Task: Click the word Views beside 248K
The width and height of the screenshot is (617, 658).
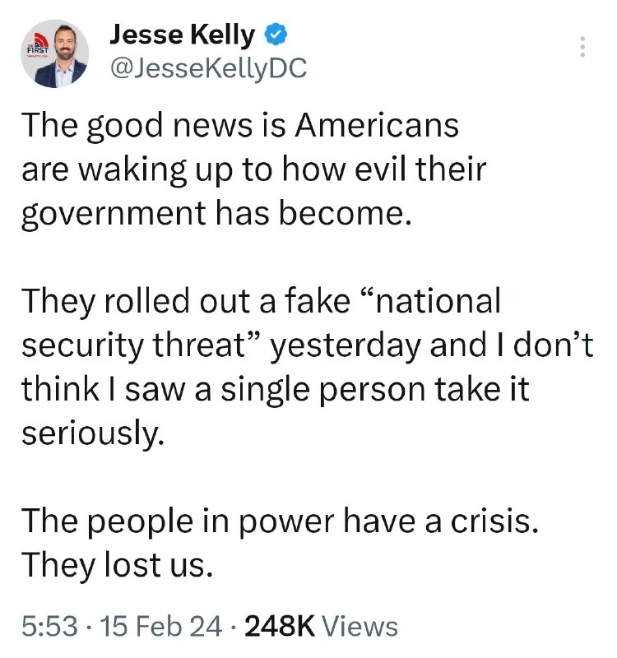Action: click(360, 626)
